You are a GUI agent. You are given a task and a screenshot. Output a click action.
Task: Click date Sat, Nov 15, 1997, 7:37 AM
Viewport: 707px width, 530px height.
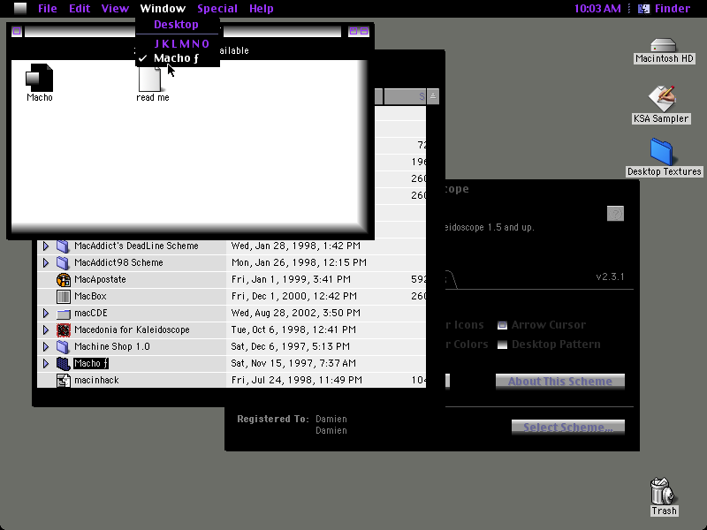[293, 363]
